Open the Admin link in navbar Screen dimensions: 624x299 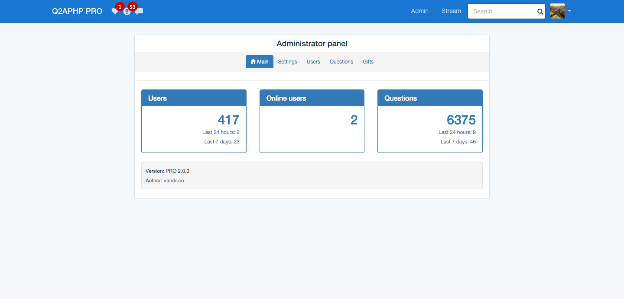(419, 11)
